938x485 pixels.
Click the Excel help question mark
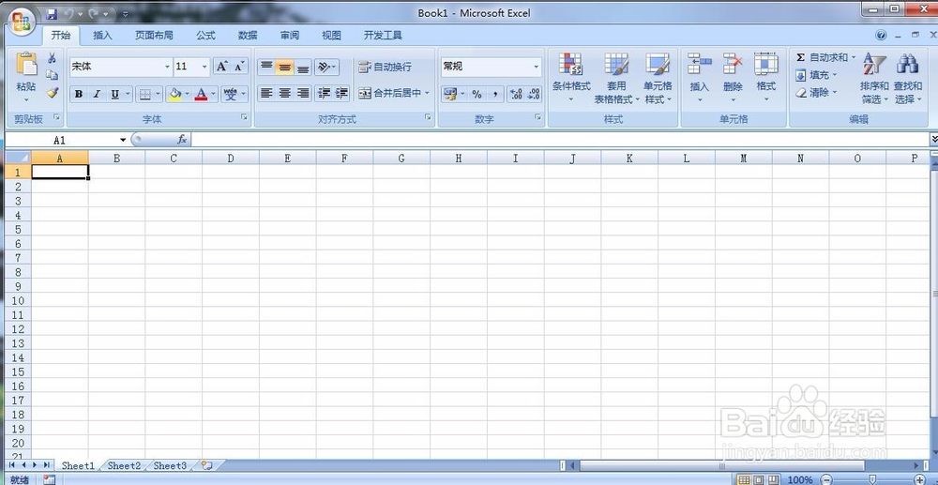tap(881, 36)
